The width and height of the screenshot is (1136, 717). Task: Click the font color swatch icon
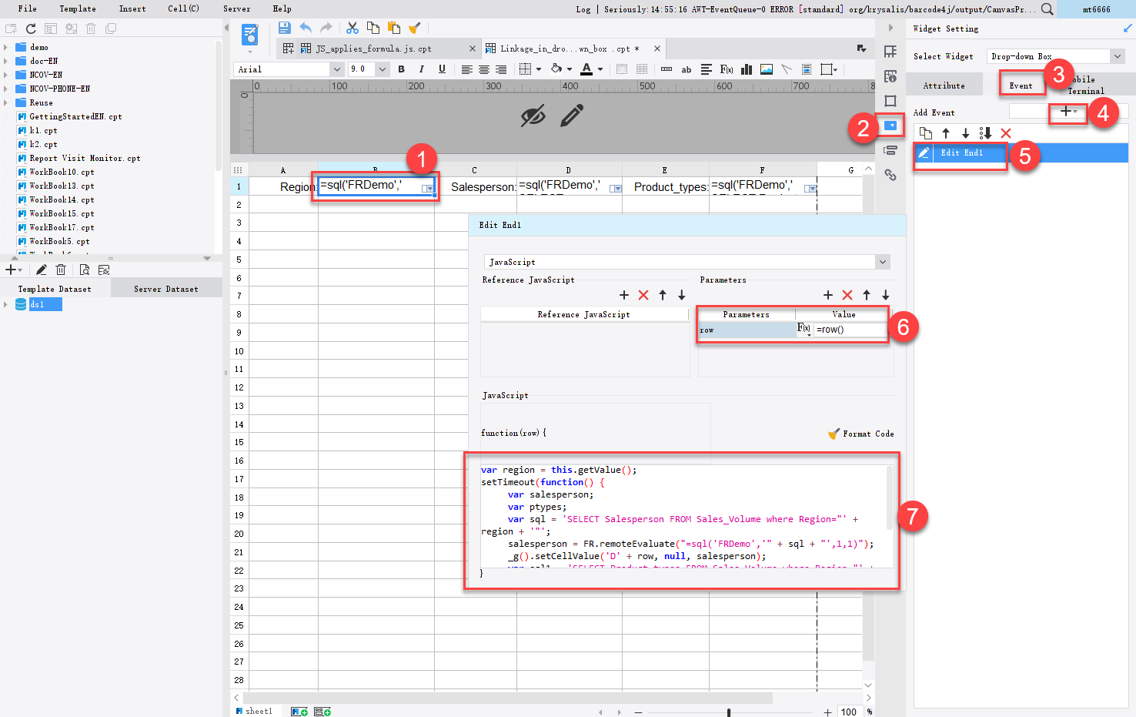pyautogui.click(x=586, y=69)
